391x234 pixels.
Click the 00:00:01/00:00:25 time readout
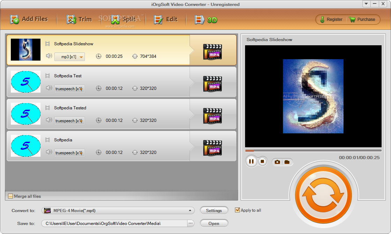(x=359, y=158)
